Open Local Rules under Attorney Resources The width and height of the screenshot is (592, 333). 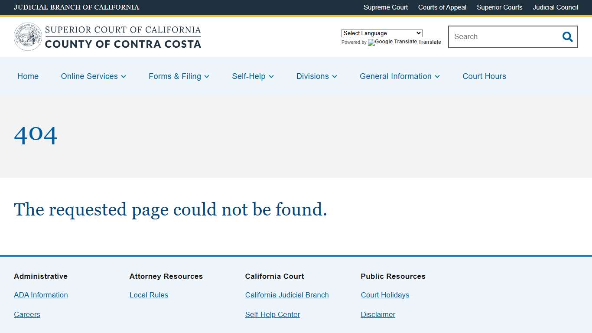click(x=149, y=295)
